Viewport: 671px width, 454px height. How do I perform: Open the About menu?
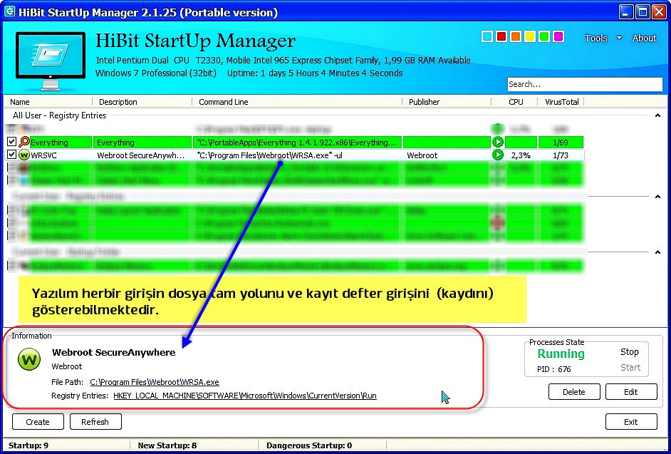point(644,38)
